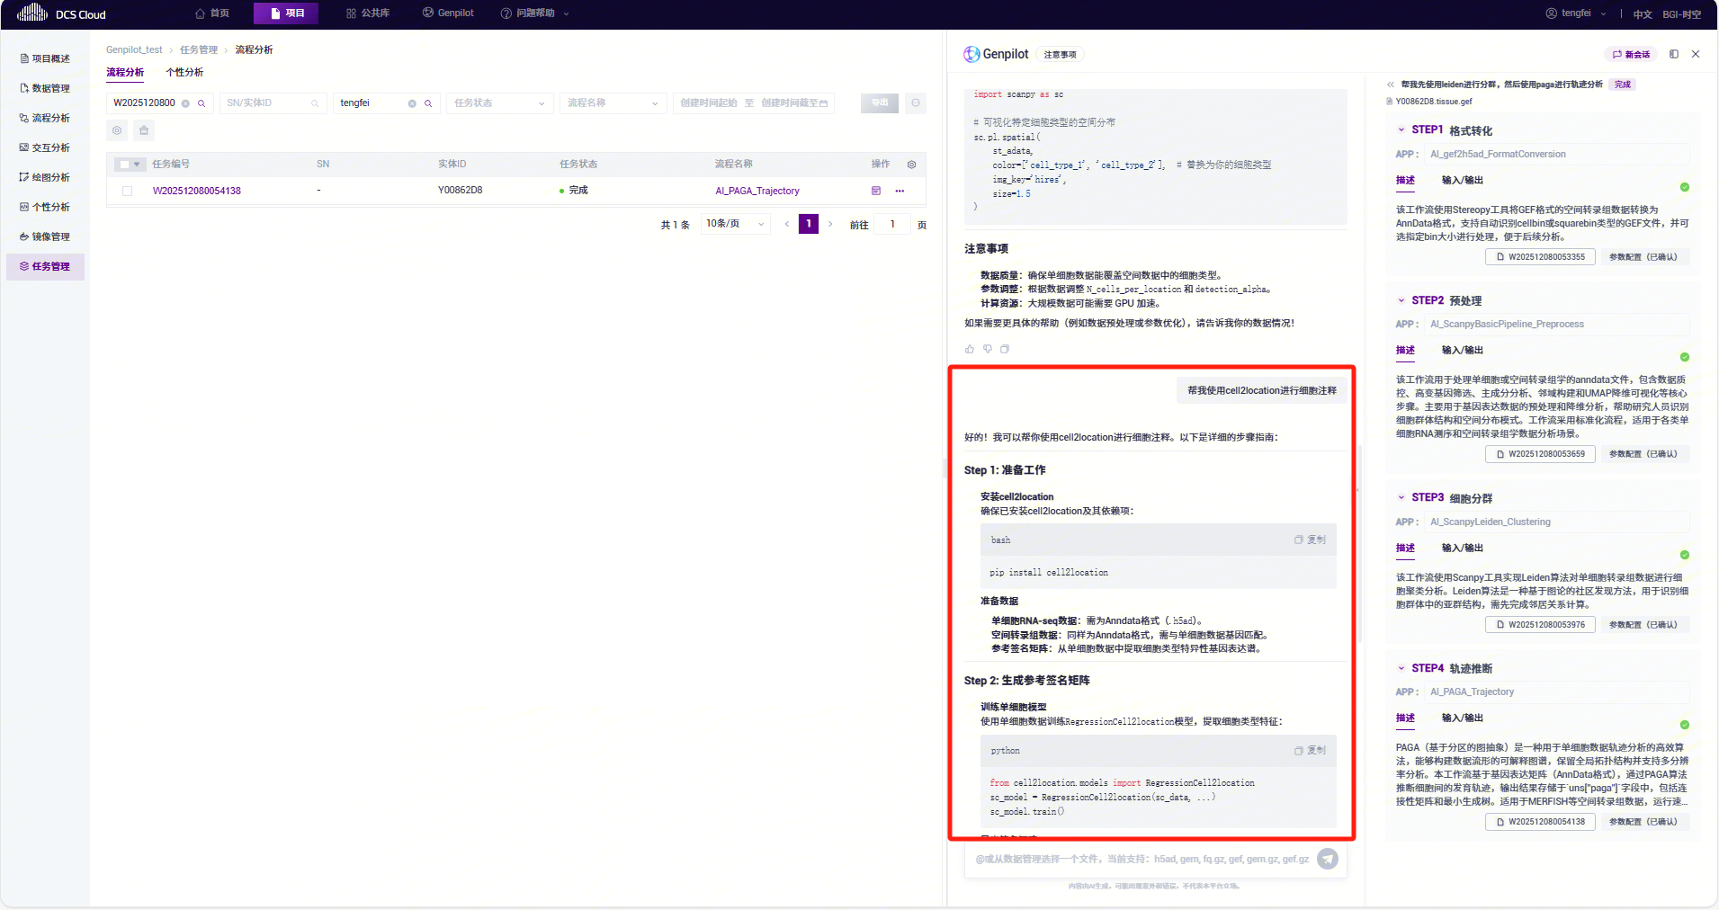Start a new chat with 新会话 button

click(1631, 54)
